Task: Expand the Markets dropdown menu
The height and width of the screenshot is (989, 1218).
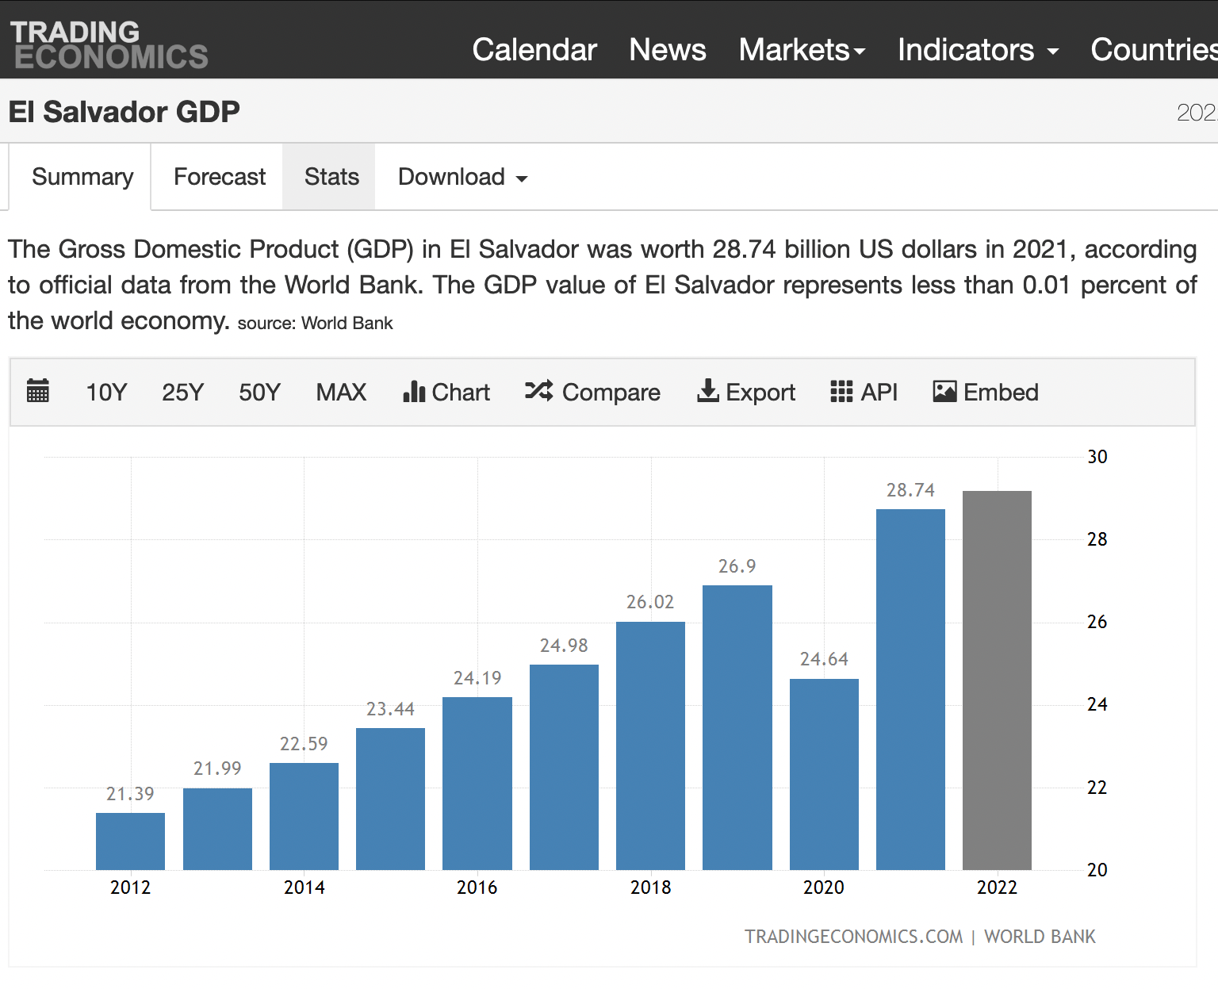Action: point(802,50)
